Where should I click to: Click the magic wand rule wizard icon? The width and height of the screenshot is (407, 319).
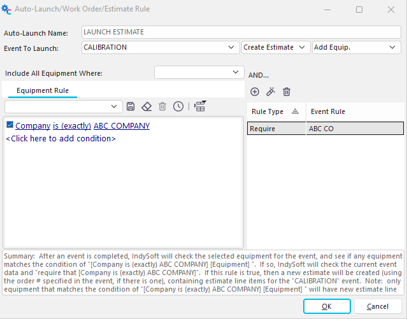click(x=271, y=92)
